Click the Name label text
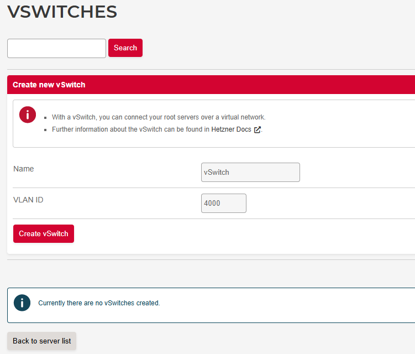This screenshot has height=354, width=415. (24, 169)
